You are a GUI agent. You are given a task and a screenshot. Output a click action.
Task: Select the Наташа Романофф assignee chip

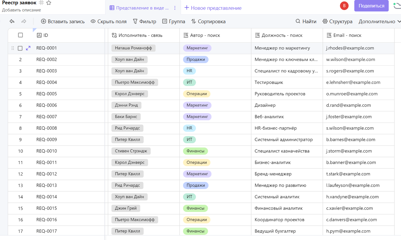click(133, 48)
